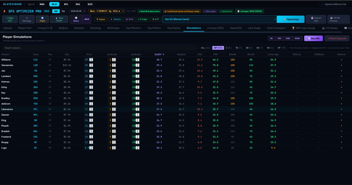Export CSV file

pos(316,19)
